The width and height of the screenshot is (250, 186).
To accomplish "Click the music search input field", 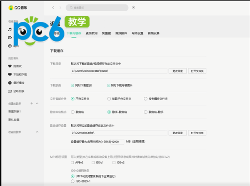I will pyautogui.click(x=97, y=8).
